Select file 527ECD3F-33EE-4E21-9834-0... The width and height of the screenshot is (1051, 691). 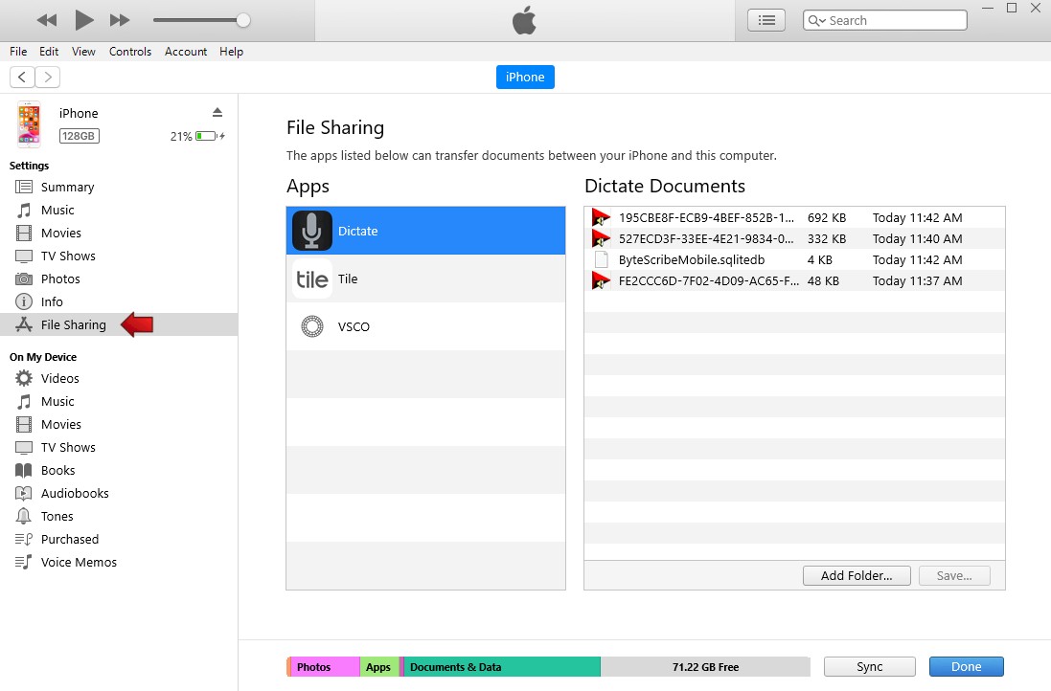coord(794,238)
